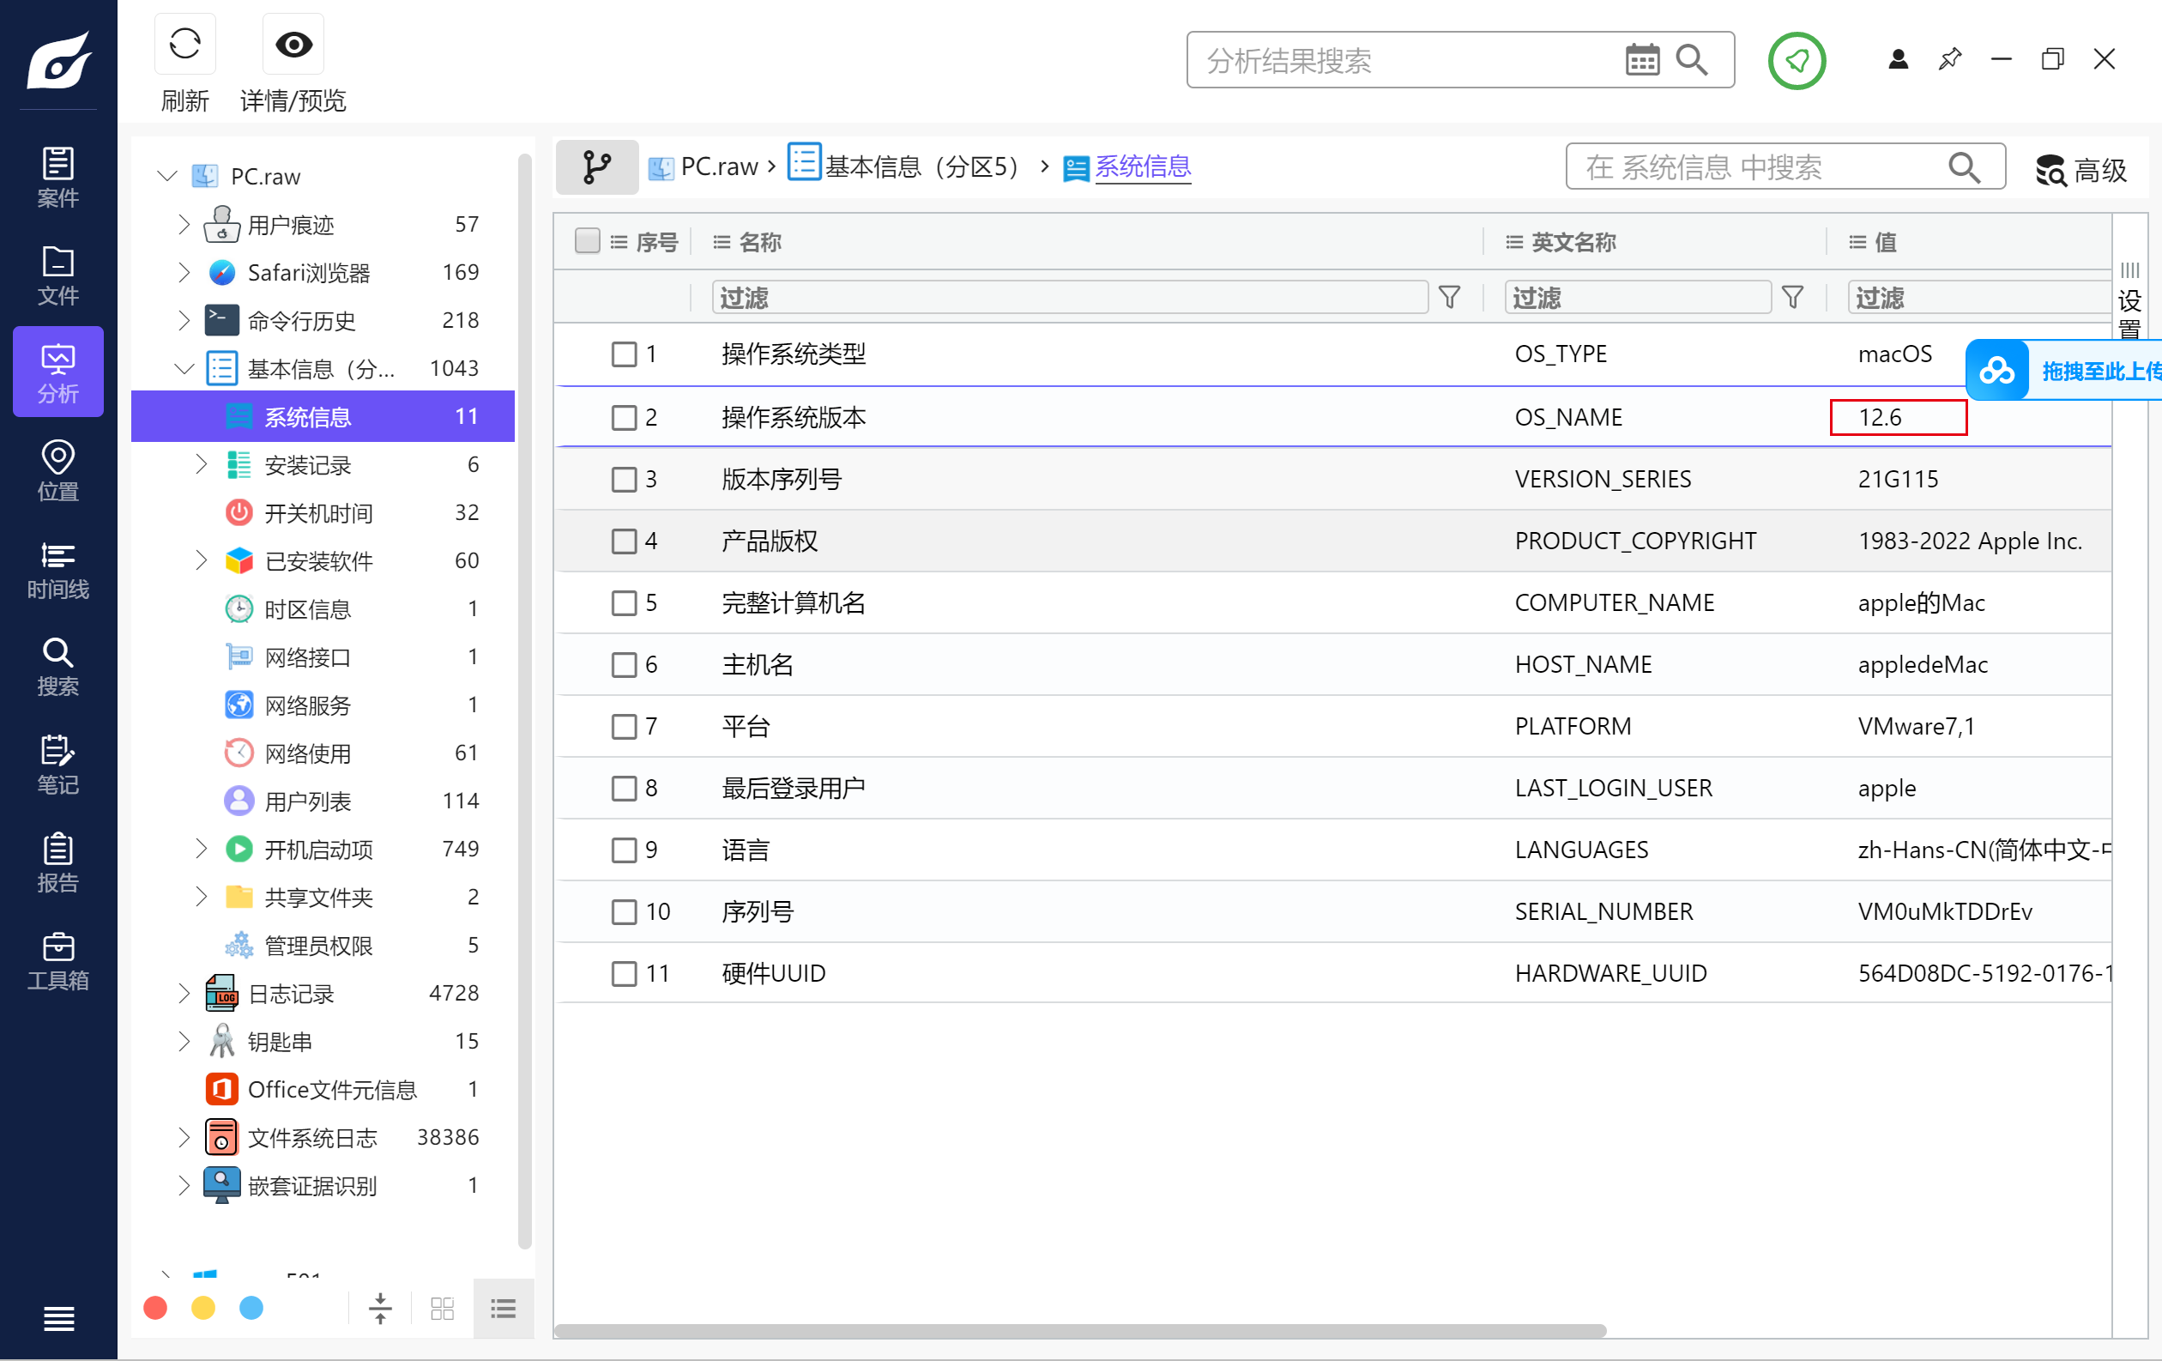This screenshot has width=2162, height=1361.
Task: Check row 3 版本序列号 checkbox
Action: coord(624,480)
